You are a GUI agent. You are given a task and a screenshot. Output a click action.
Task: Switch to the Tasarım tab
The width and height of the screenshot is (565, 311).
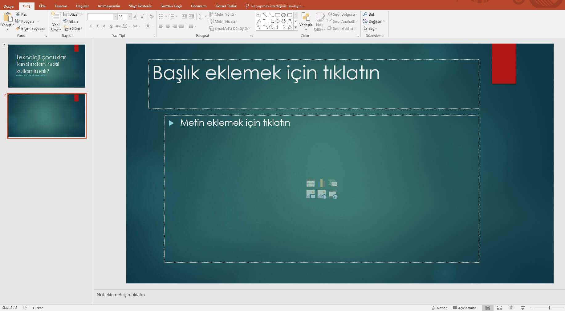[x=61, y=6]
